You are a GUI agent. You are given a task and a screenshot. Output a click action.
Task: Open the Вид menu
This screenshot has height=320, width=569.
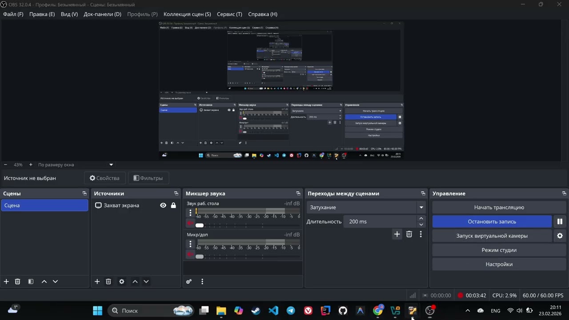pyautogui.click(x=69, y=14)
